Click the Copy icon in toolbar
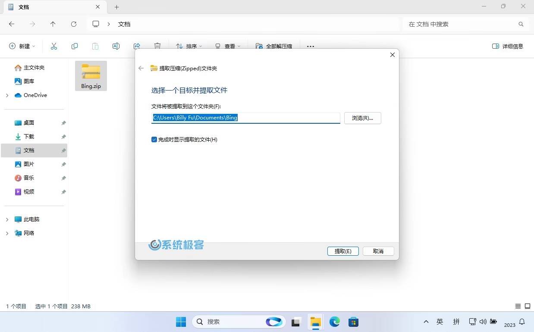The image size is (534, 332). coord(75,46)
